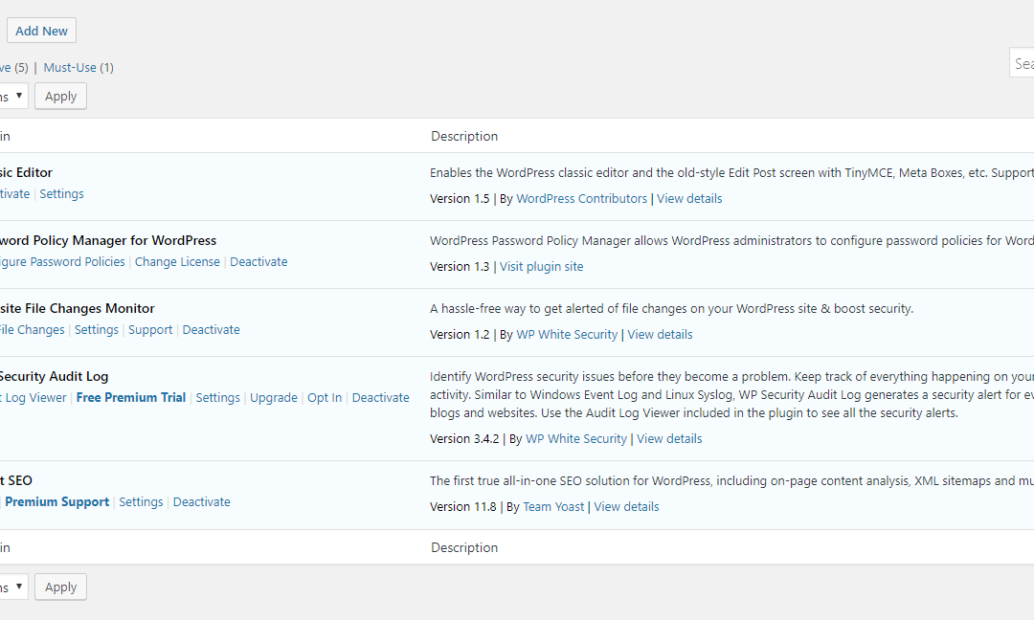View details for File Changes Monitor version 1.2

click(660, 334)
